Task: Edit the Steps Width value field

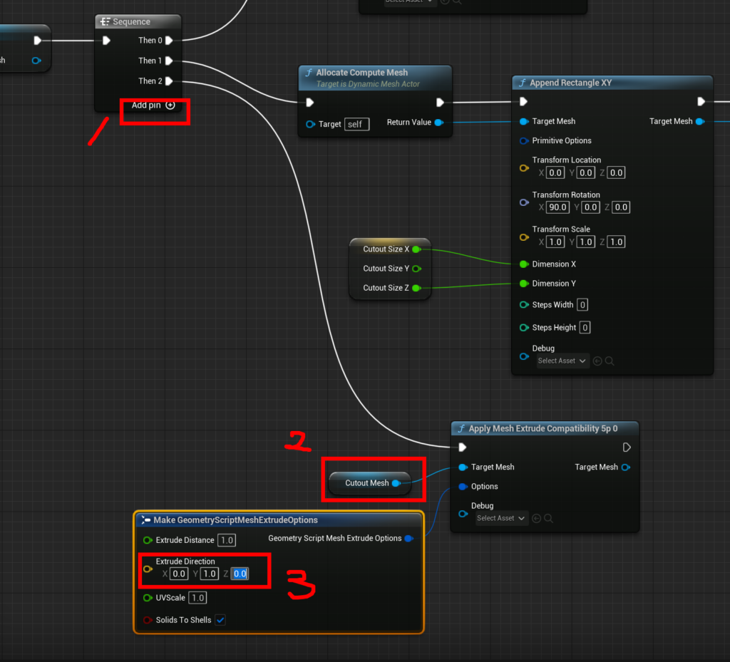Action: click(582, 305)
